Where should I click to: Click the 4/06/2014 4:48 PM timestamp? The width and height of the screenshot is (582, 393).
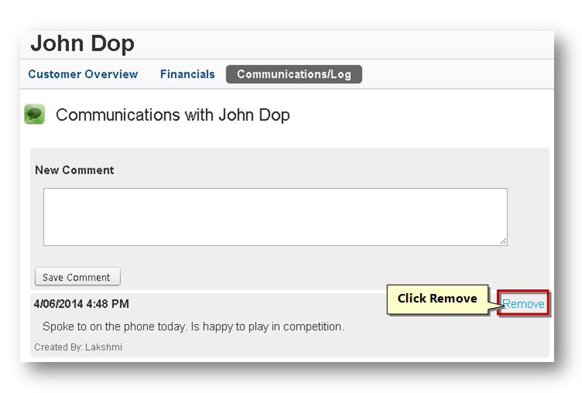[81, 304]
